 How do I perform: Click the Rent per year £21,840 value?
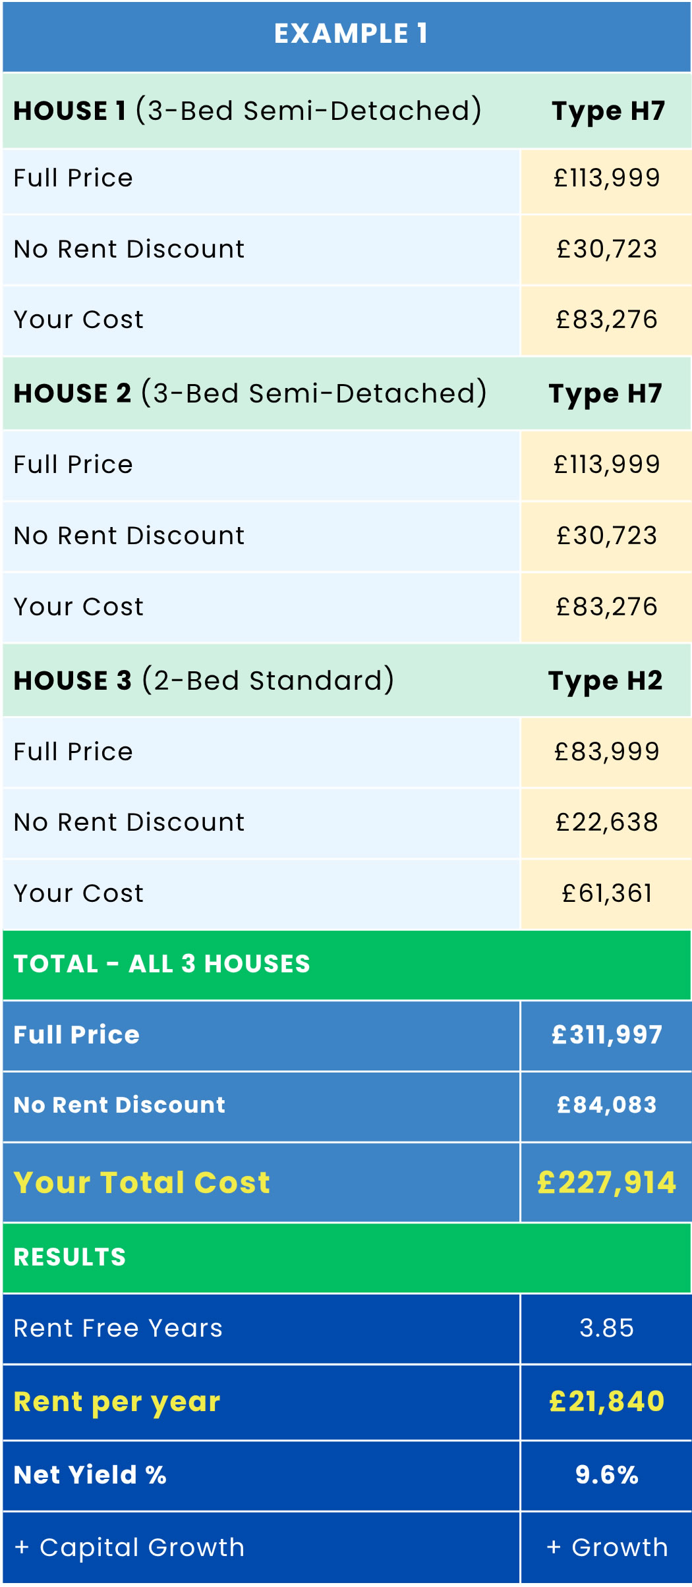tap(606, 1401)
